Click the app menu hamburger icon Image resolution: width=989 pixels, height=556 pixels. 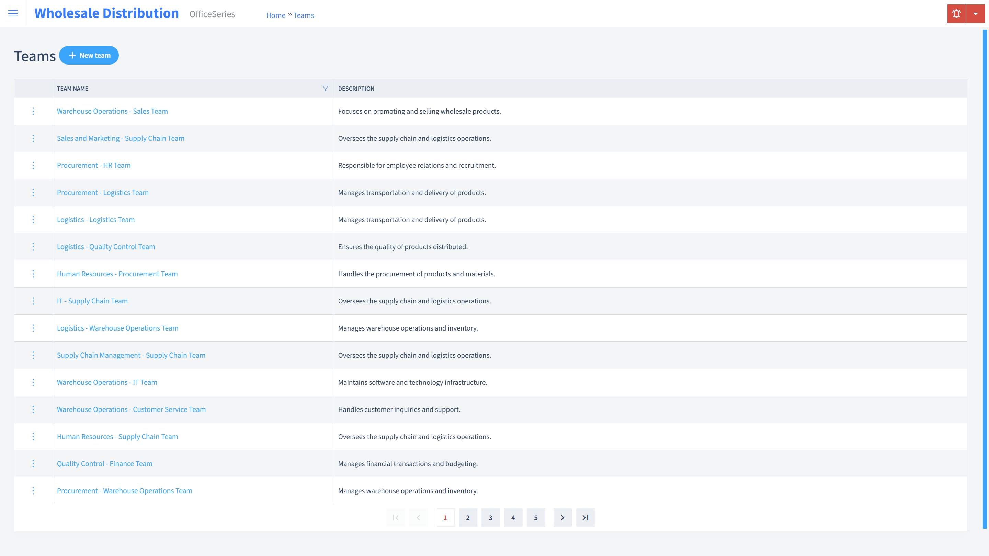(13, 14)
